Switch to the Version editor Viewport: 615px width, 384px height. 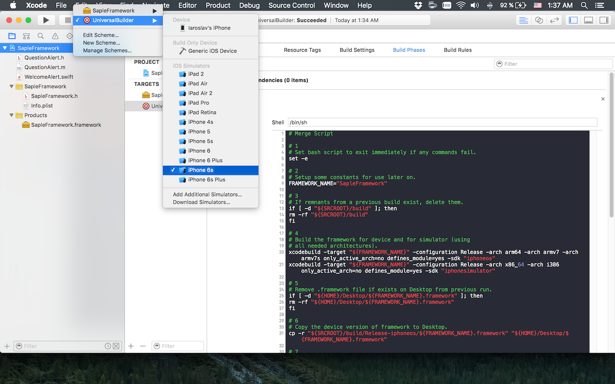[554, 20]
